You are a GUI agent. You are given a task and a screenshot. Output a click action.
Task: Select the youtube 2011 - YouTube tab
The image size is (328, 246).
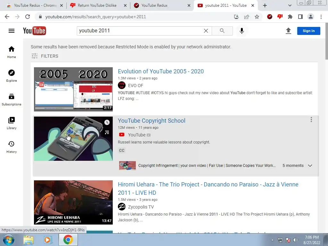pos(226,6)
